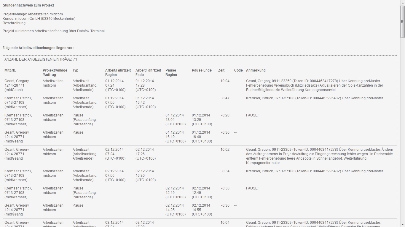Click the Arbeit/Fahrtzeit Beginn column header
Image resolution: width=405 pixels, height=227 pixels.
pyautogui.click(x=118, y=72)
